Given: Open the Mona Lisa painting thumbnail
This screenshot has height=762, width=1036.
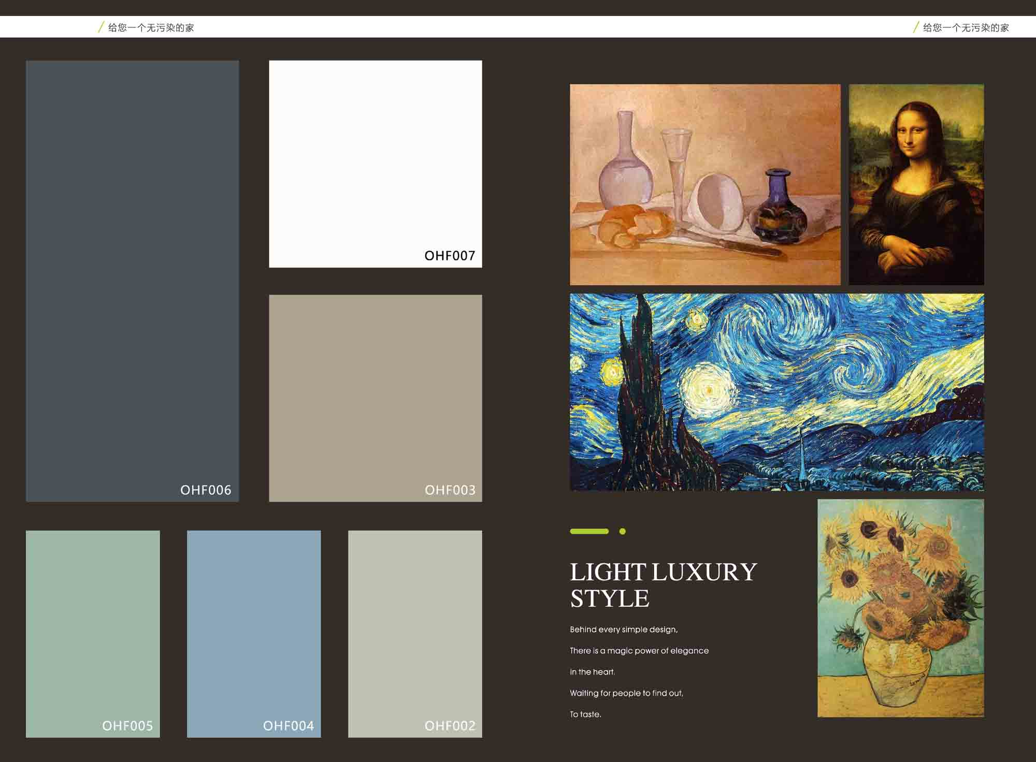Looking at the screenshot, I should pyautogui.click(x=916, y=185).
